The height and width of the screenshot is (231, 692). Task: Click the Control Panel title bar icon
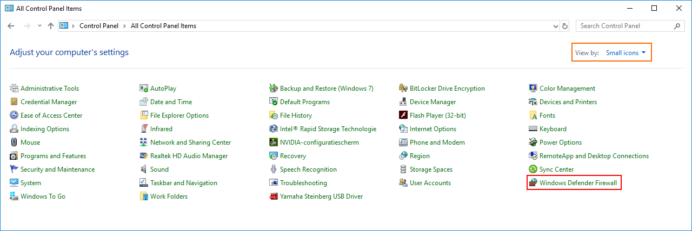coord(9,9)
